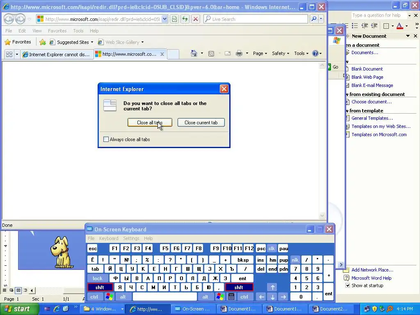Screen dimensions: 420x315
Task: Click the Live Search magnifier button
Action: [314, 19]
